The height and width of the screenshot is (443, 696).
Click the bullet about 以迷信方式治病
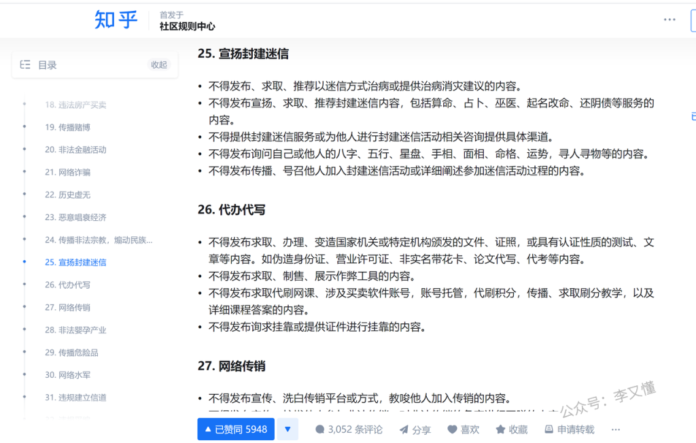pos(365,86)
